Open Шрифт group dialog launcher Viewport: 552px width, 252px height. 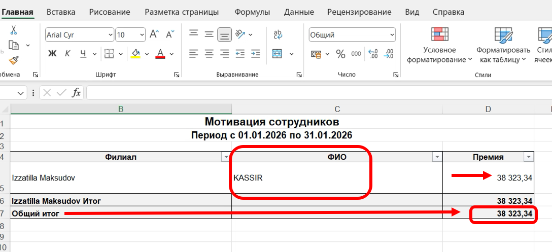(177, 75)
